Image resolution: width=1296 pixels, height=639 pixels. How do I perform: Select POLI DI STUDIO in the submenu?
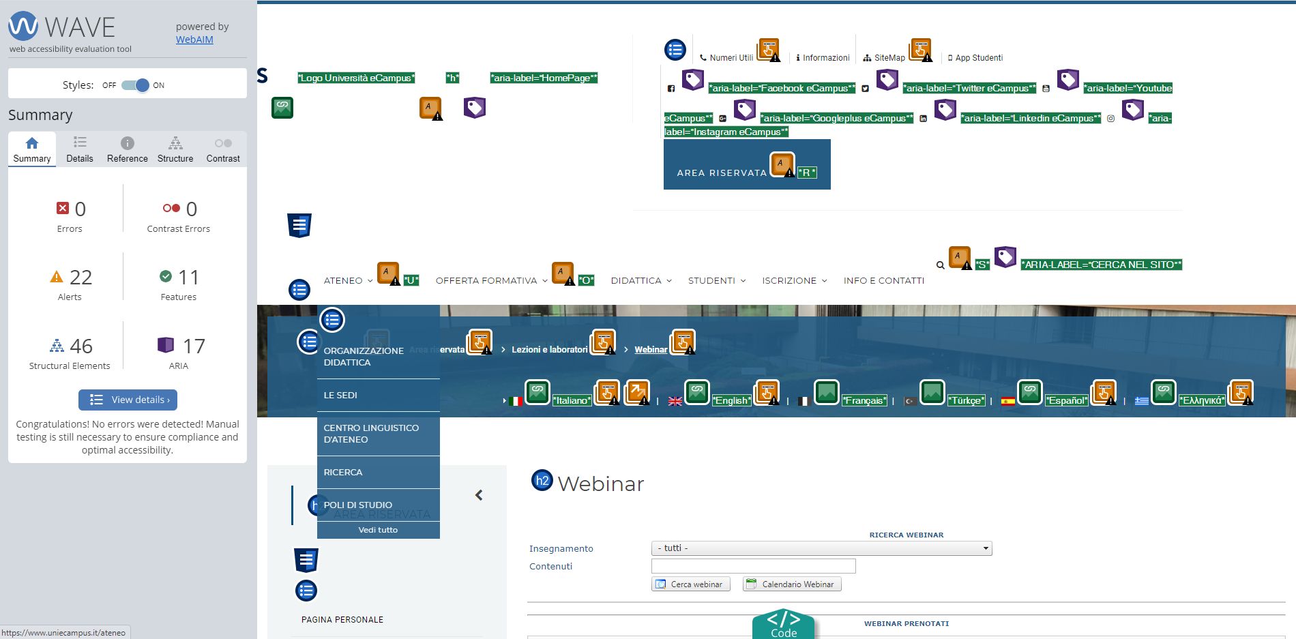[x=379, y=505]
